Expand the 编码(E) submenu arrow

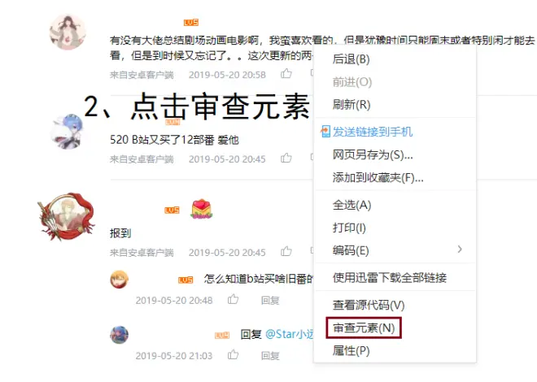[460, 250]
